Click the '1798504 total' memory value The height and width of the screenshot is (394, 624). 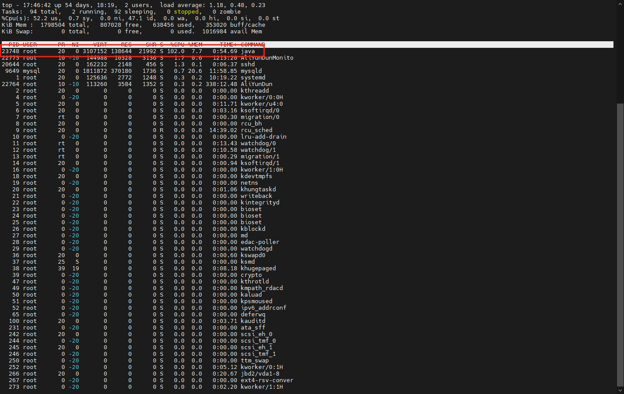[x=63, y=25]
